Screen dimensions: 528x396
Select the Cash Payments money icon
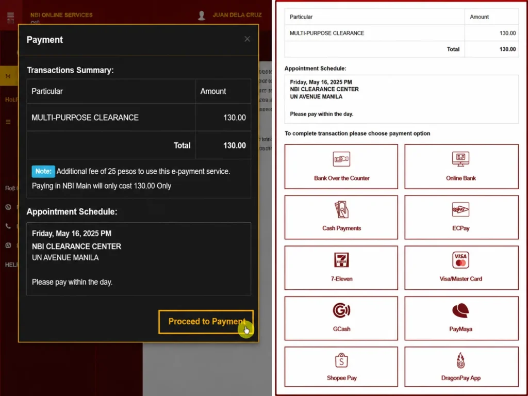(x=341, y=209)
